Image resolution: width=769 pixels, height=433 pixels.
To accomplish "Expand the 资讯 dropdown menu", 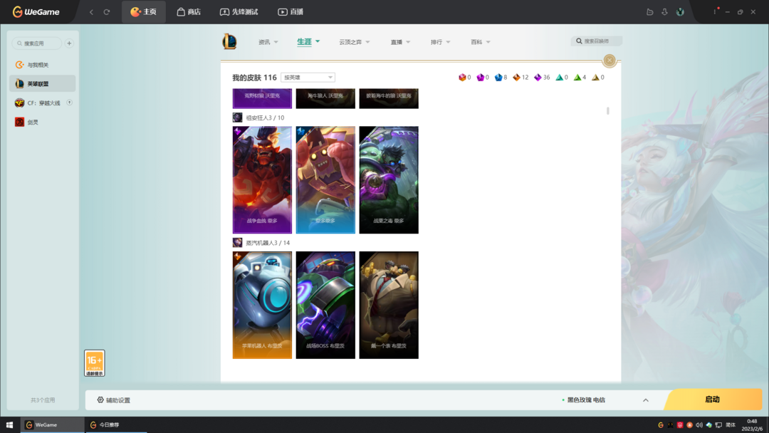I will tap(268, 42).
